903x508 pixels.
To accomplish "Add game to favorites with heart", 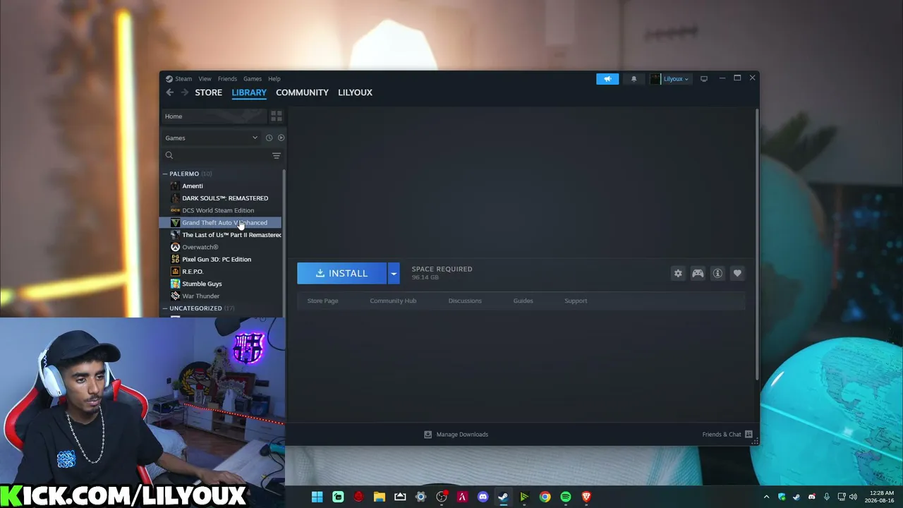I will coord(737,273).
